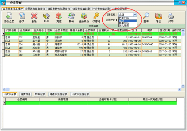Click the highlighted 张先生 name cell
The width and height of the screenshot is (187, 131).
click(x=39, y=34)
